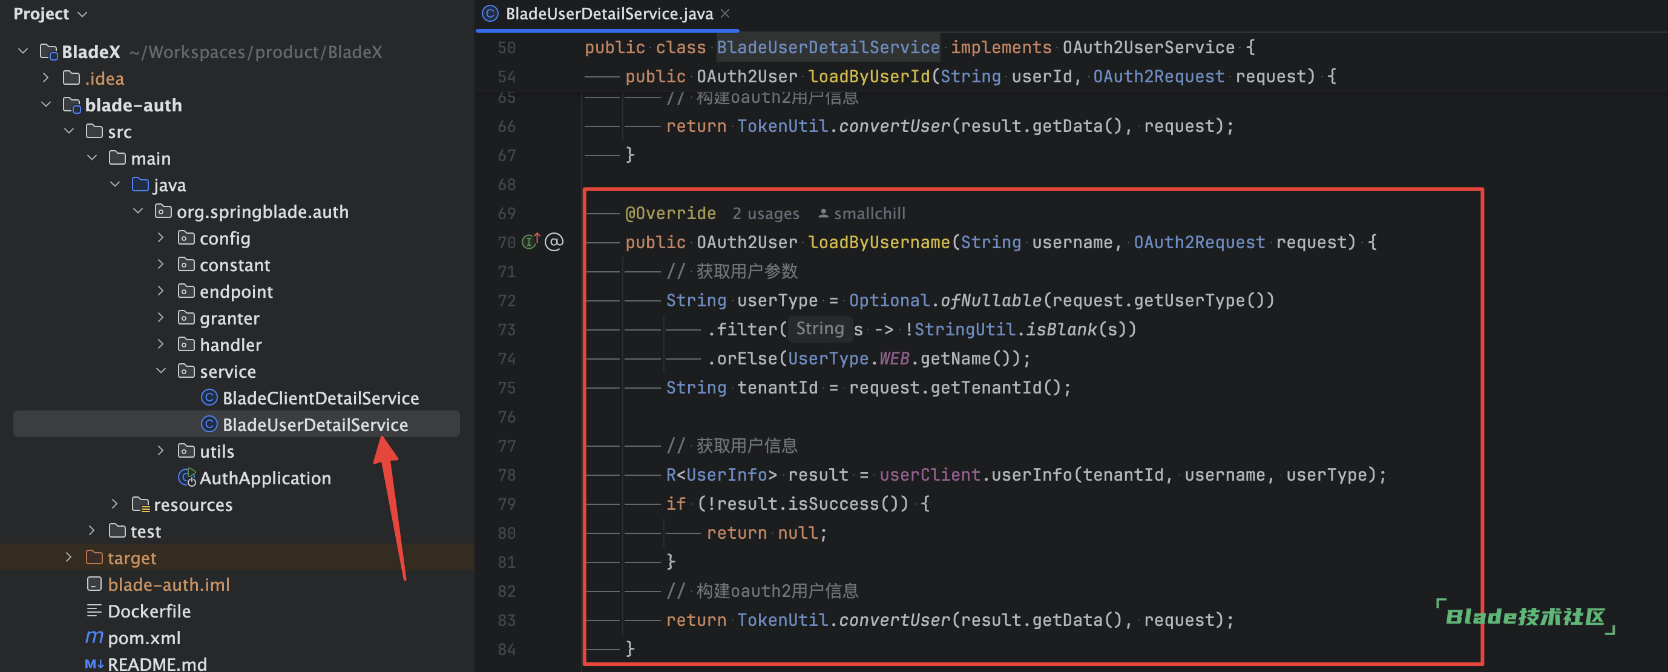1668x672 pixels.
Task: Click BladeUserDetailService class icon in tree
Action: point(209,423)
